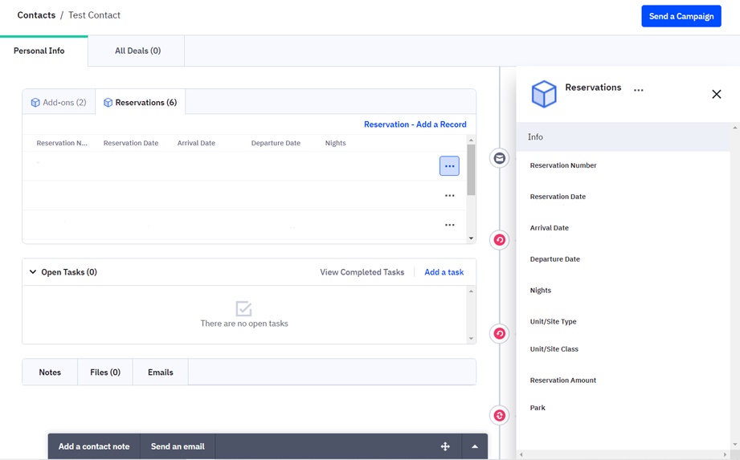Image resolution: width=740 pixels, height=460 pixels.
Task: Switch to the Add-ons (2) tab
Action: tap(59, 102)
